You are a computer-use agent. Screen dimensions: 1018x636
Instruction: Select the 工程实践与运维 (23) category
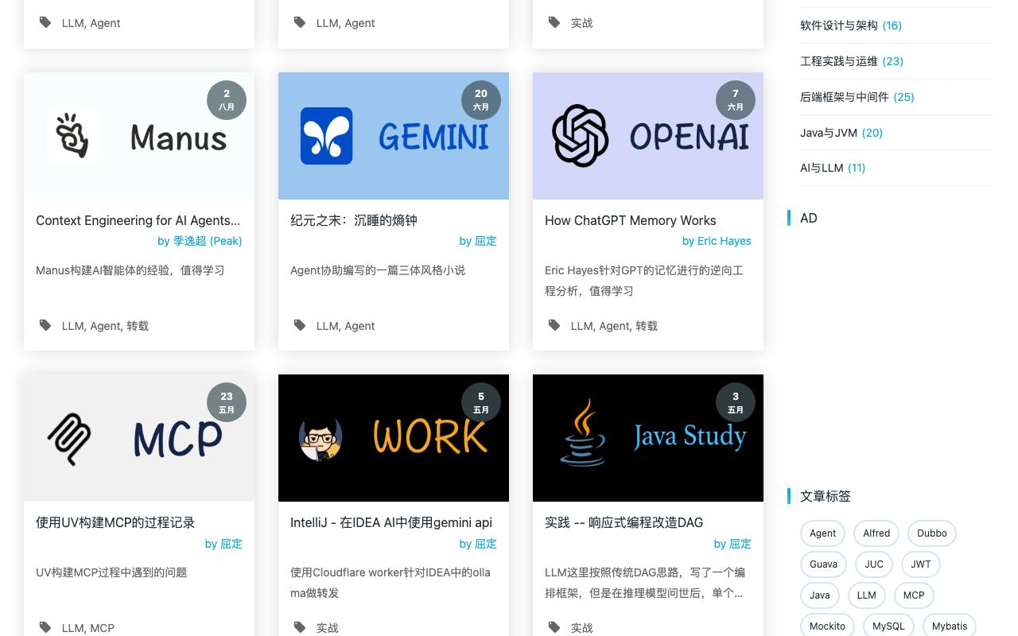852,61
